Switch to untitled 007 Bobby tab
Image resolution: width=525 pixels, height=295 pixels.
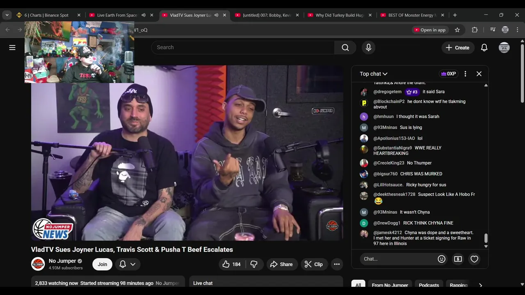(262, 15)
